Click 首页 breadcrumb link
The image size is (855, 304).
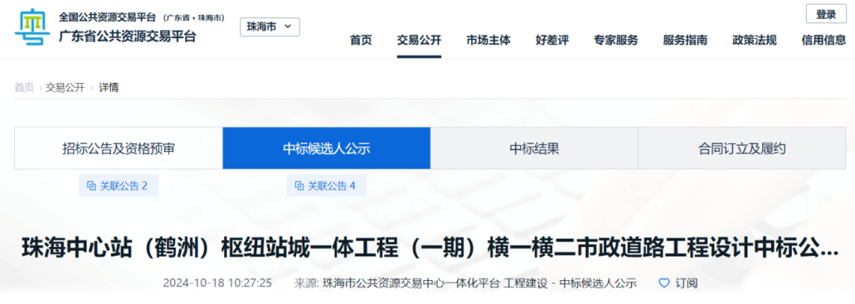click(x=24, y=87)
